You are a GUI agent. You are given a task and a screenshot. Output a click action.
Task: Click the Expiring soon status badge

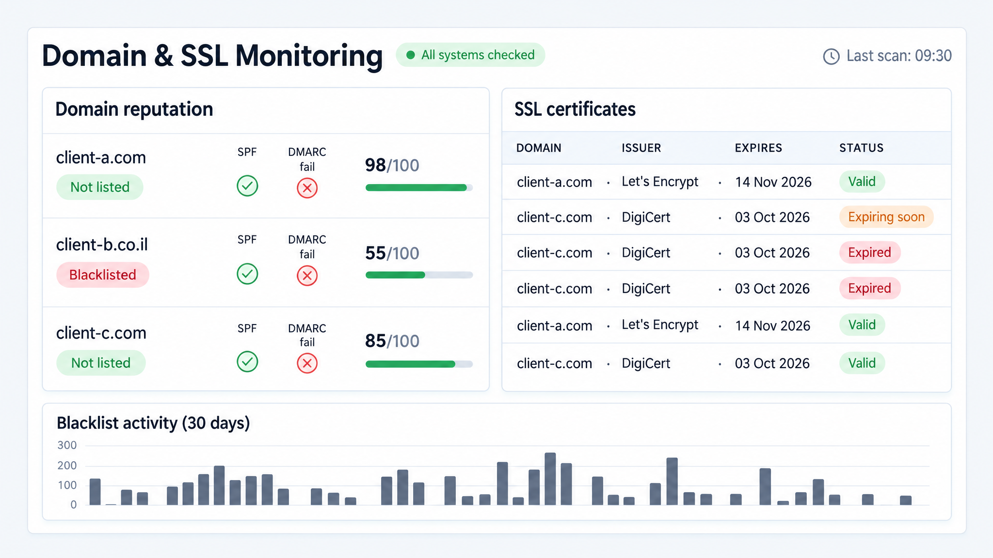click(886, 217)
